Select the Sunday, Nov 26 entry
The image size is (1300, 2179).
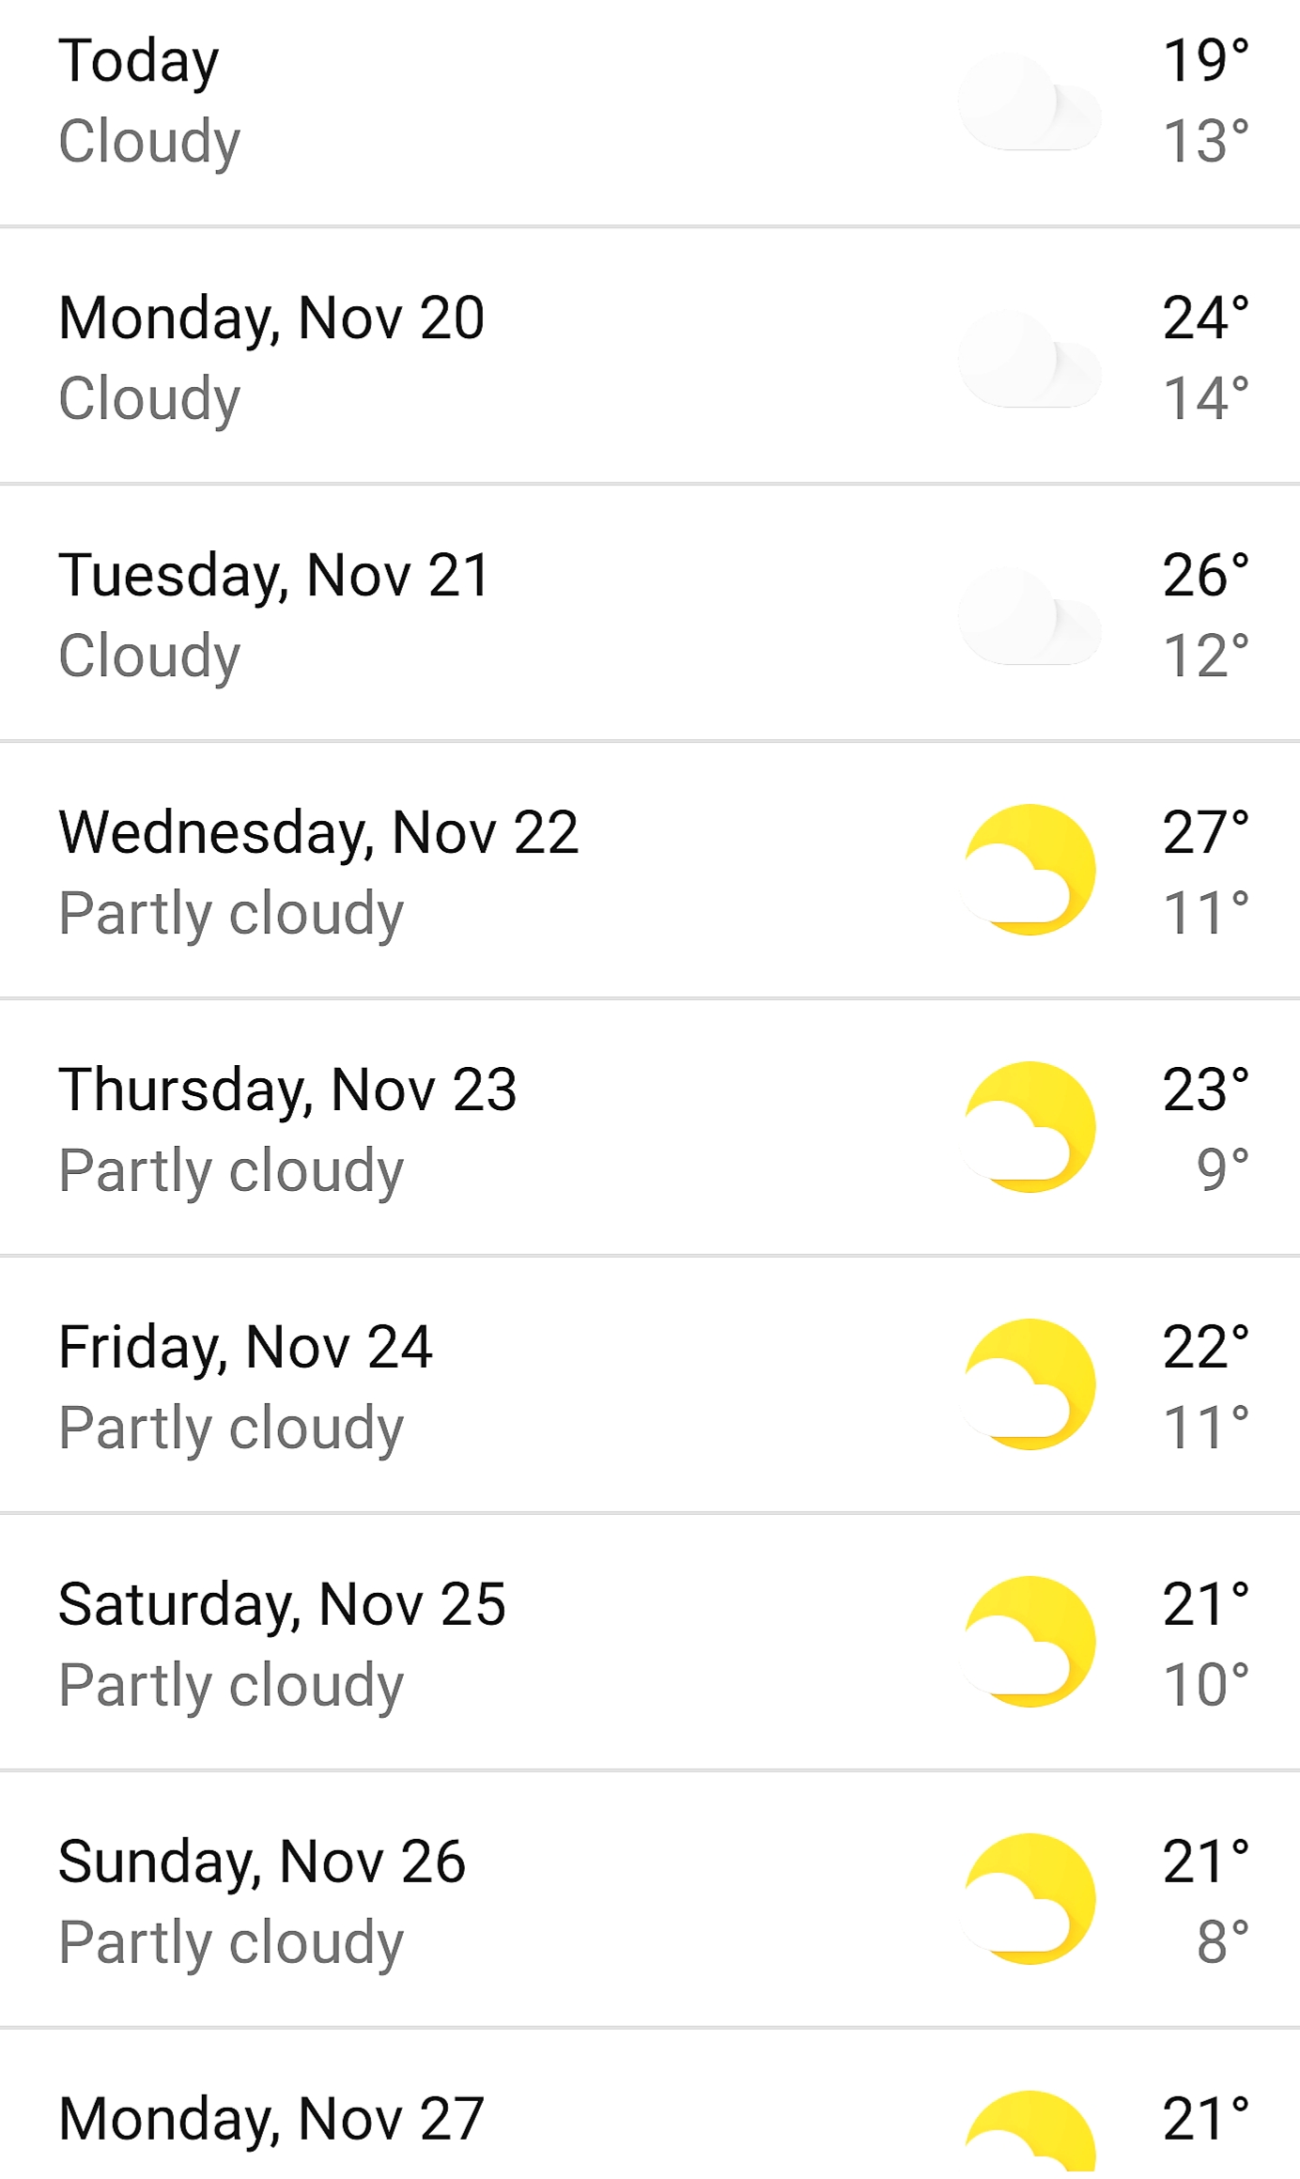(650, 1900)
